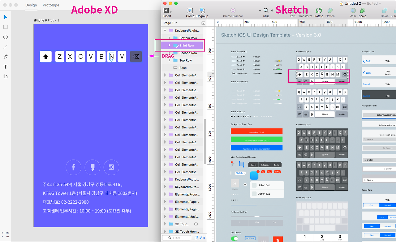Image resolution: width=396 pixels, height=242 pixels.
Task: Click the M key on the XD artboard
Action: (x=122, y=56)
